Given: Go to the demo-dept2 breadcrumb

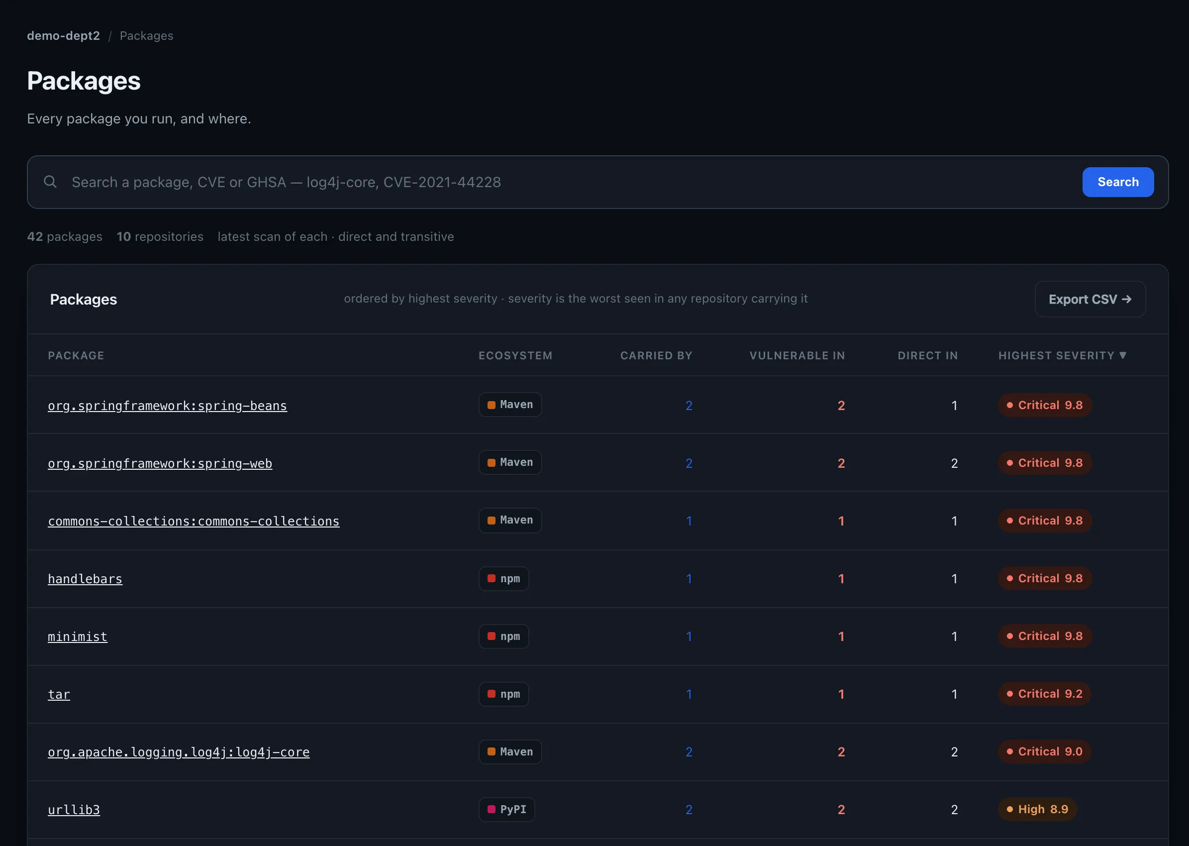Looking at the screenshot, I should pyautogui.click(x=64, y=35).
